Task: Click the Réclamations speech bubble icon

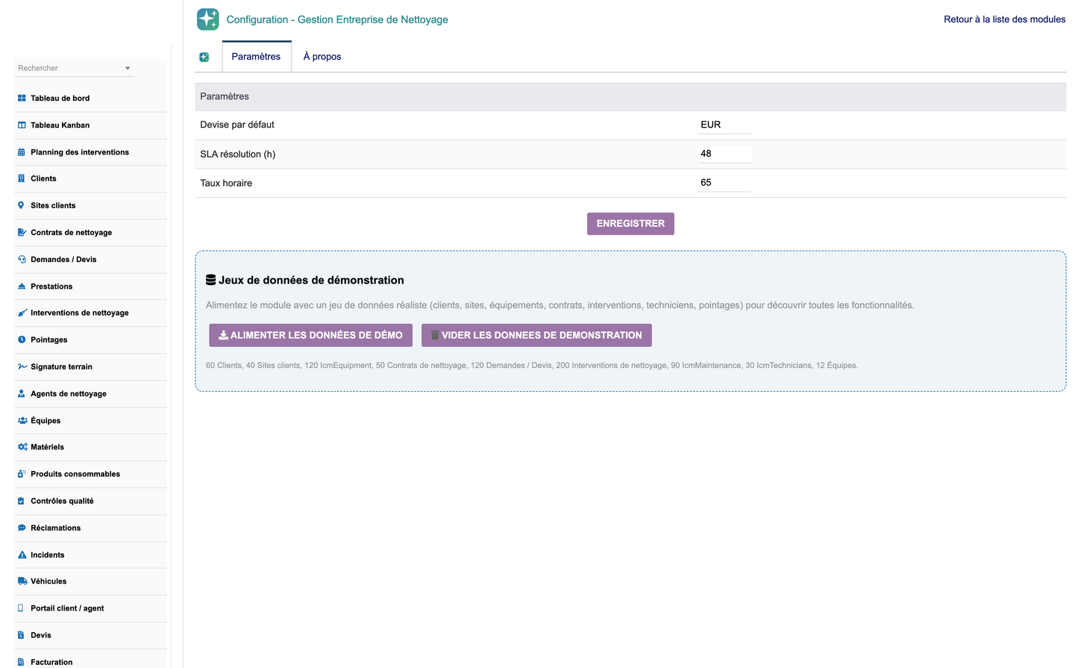Action: point(22,528)
